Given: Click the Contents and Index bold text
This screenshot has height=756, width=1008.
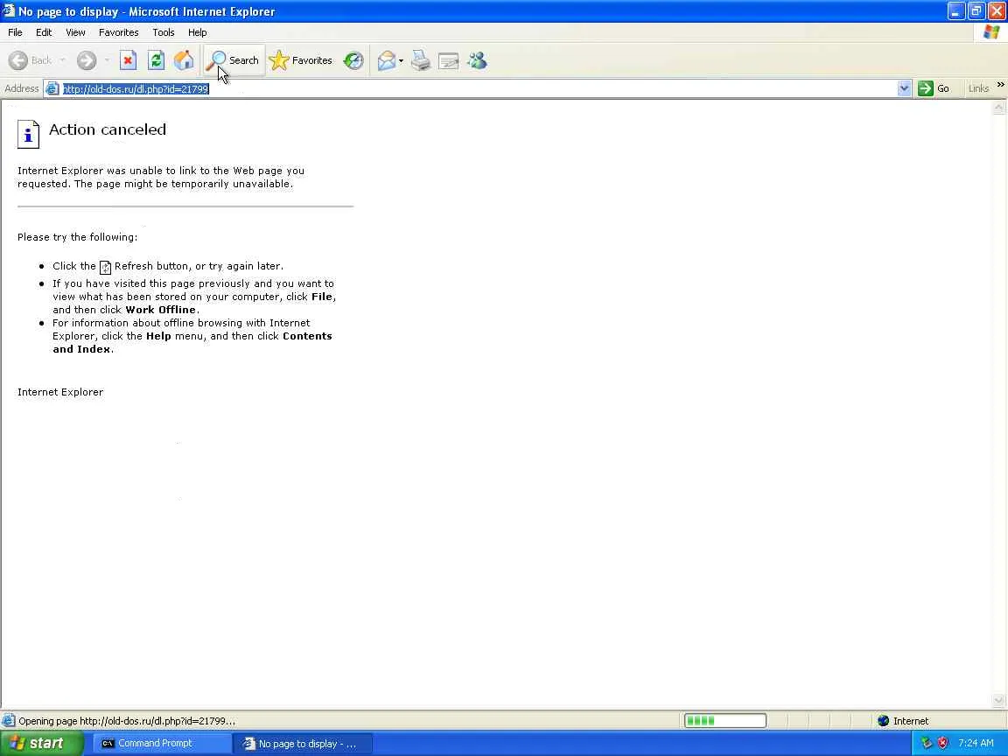Looking at the screenshot, I should 192,343.
